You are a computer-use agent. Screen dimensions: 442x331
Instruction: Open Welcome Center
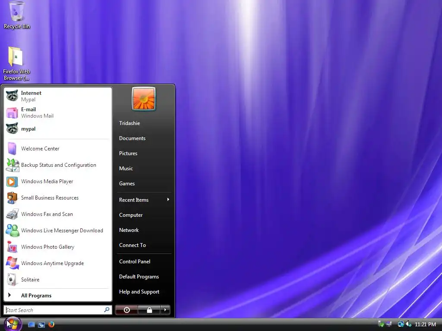(x=58, y=148)
